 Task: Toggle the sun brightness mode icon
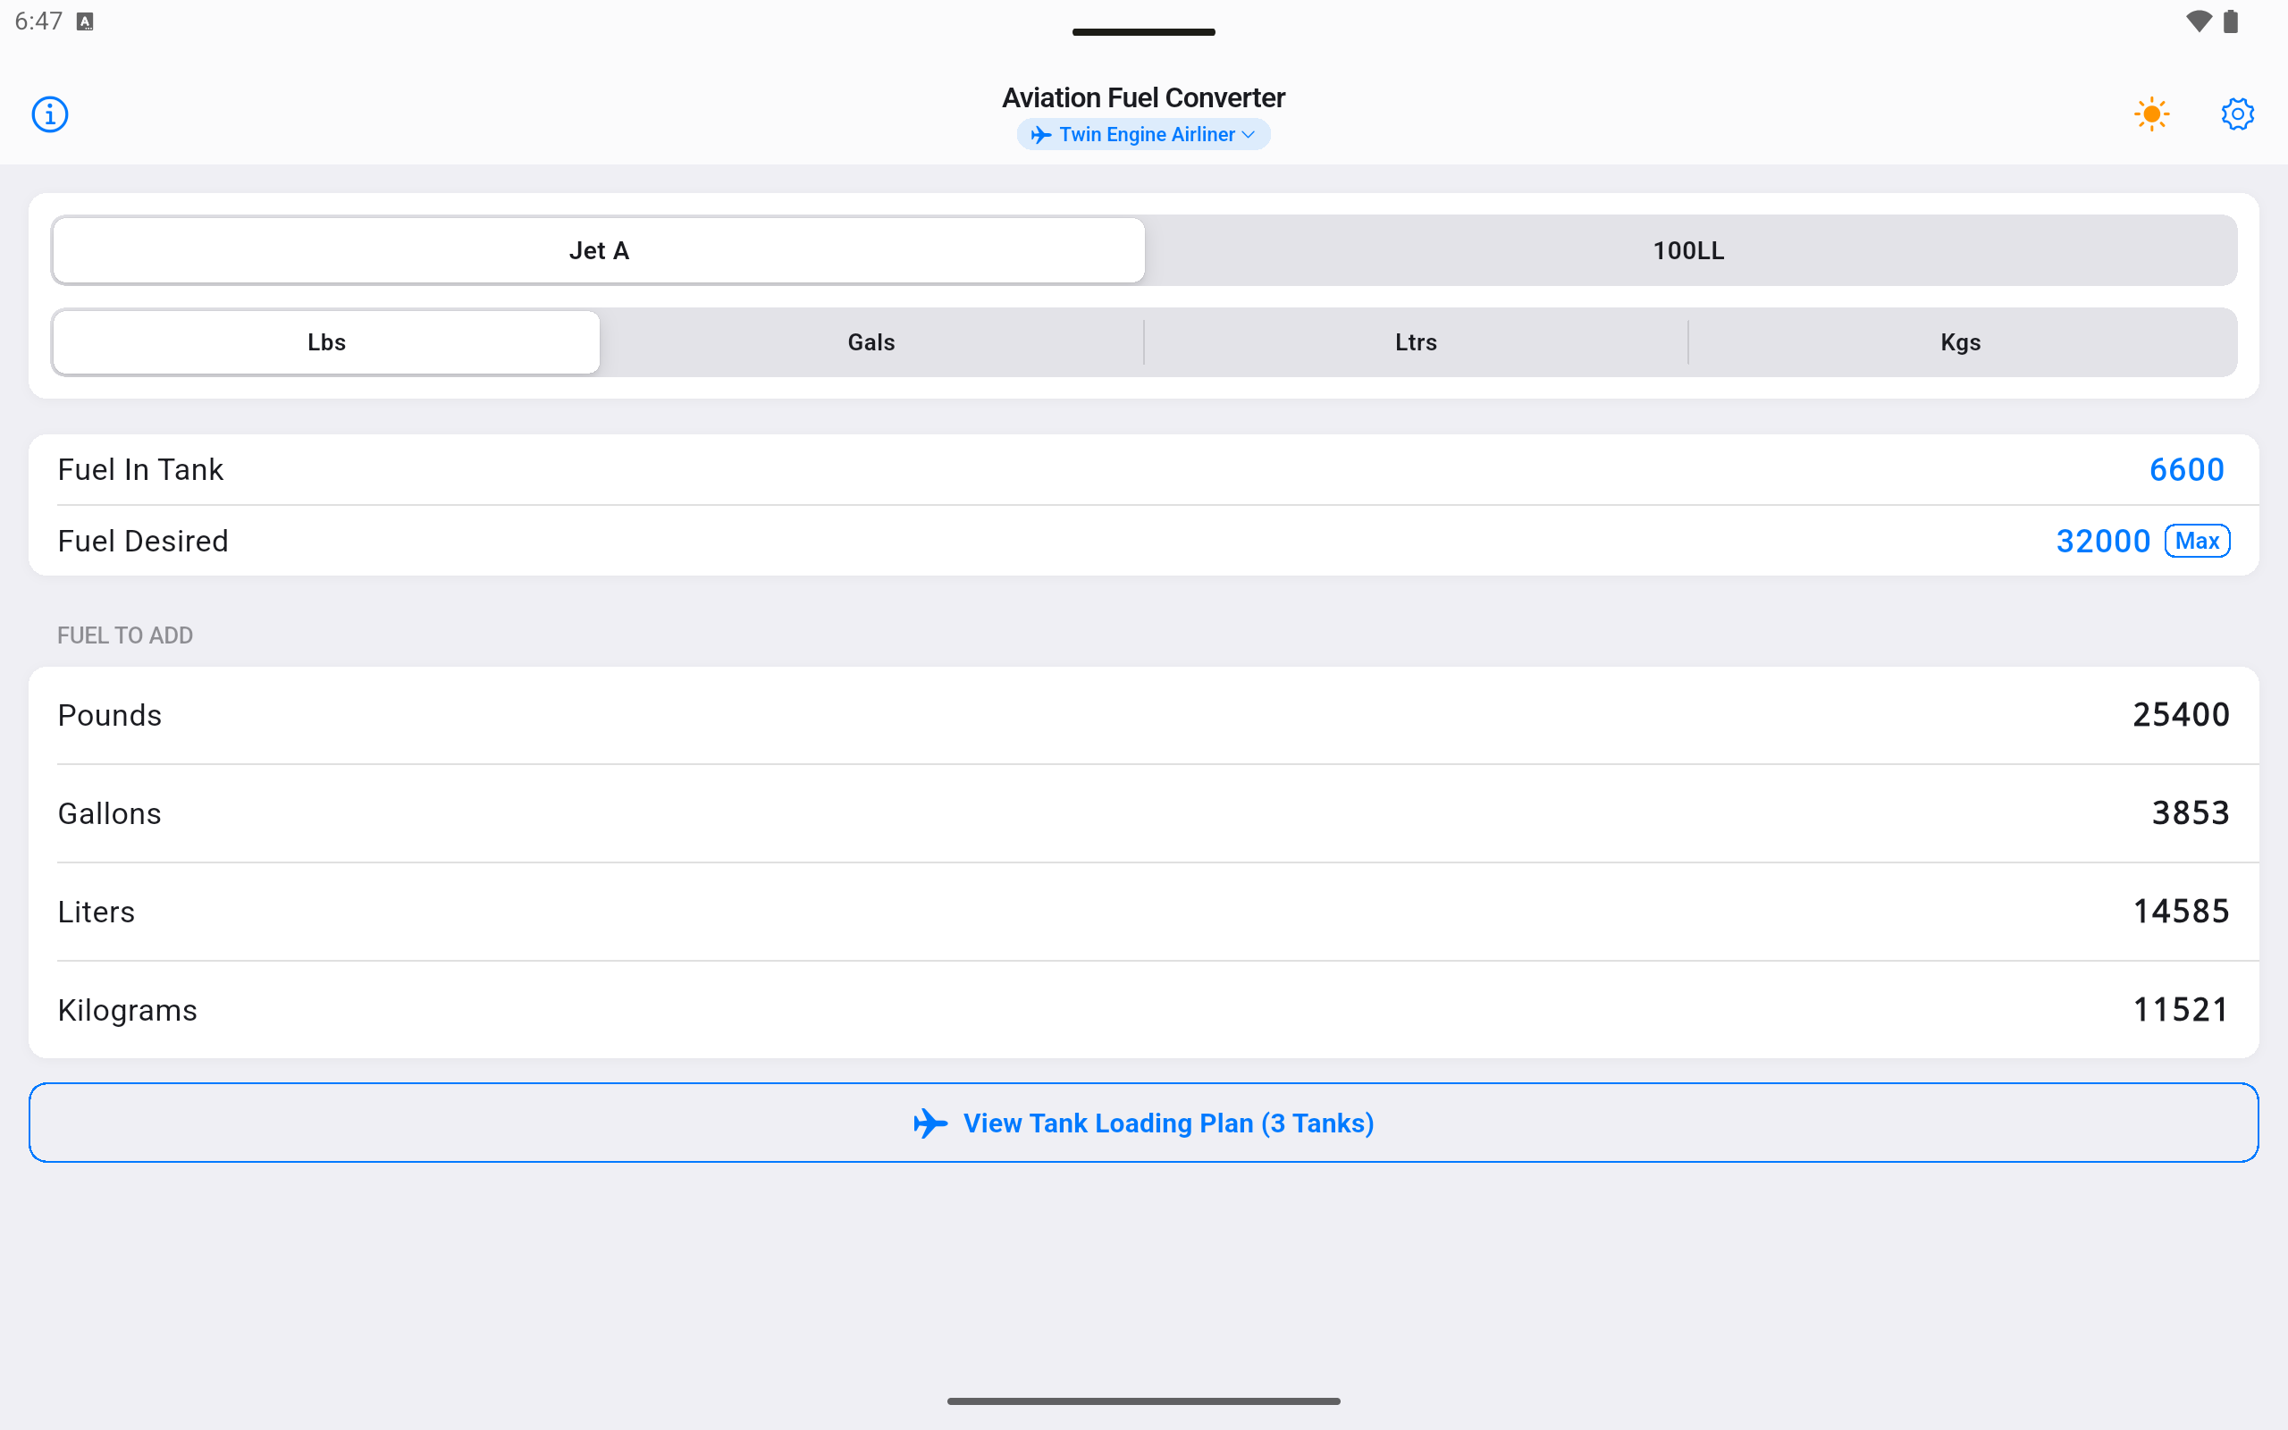[2151, 114]
